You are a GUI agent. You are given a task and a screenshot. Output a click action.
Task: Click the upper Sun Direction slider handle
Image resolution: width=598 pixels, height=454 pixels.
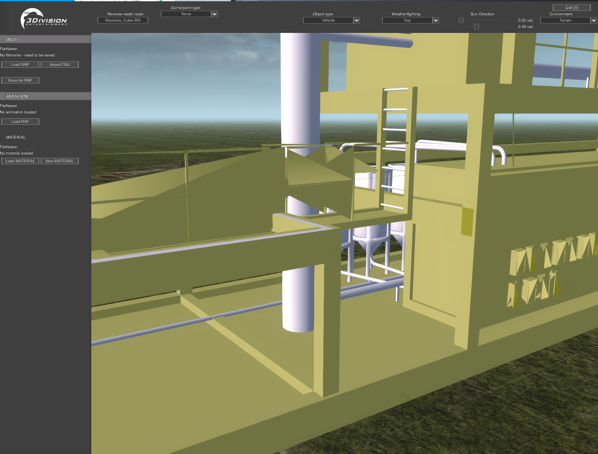pos(461,20)
